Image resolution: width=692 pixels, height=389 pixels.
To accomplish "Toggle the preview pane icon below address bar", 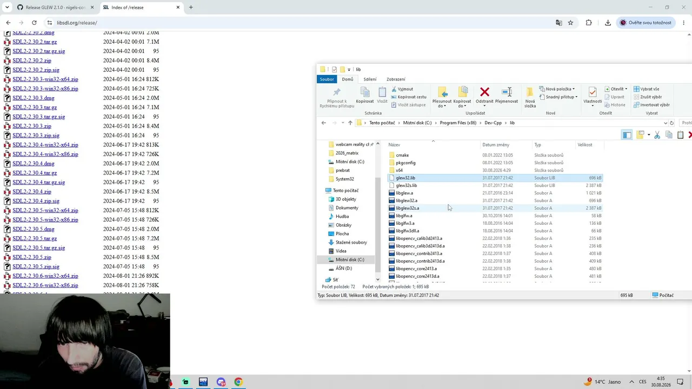I will (x=627, y=135).
